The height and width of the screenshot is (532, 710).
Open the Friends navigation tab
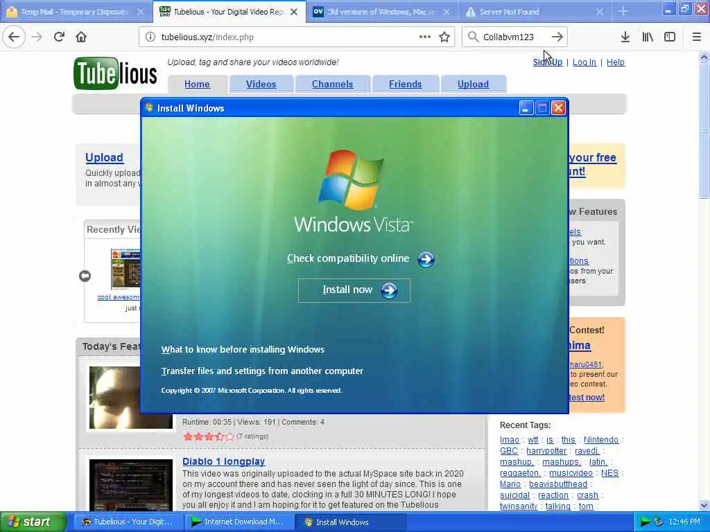(405, 84)
